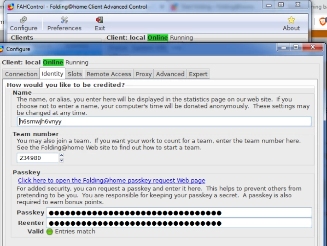Minimize the FAHControl main window
The width and height of the screenshot is (327, 246).
[269, 5]
